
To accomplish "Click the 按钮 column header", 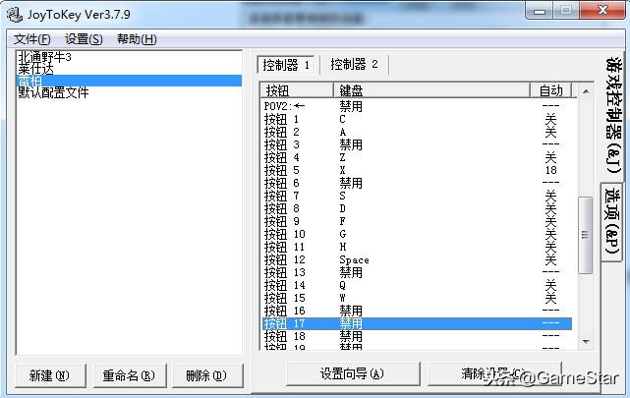I will (297, 90).
